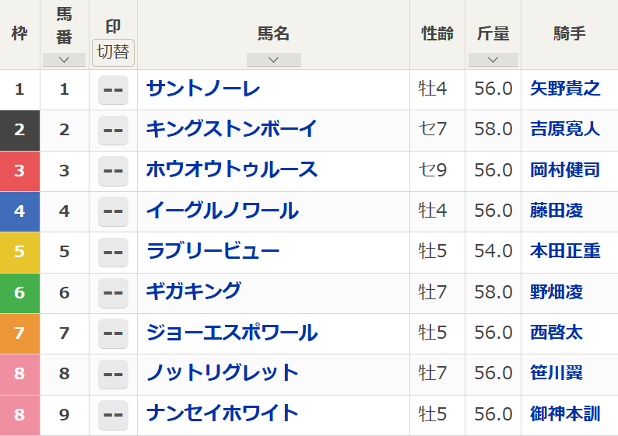Open the 馬名 sort dropdown arrow
Viewport: 618px width, 436px height.
pyautogui.click(x=273, y=60)
